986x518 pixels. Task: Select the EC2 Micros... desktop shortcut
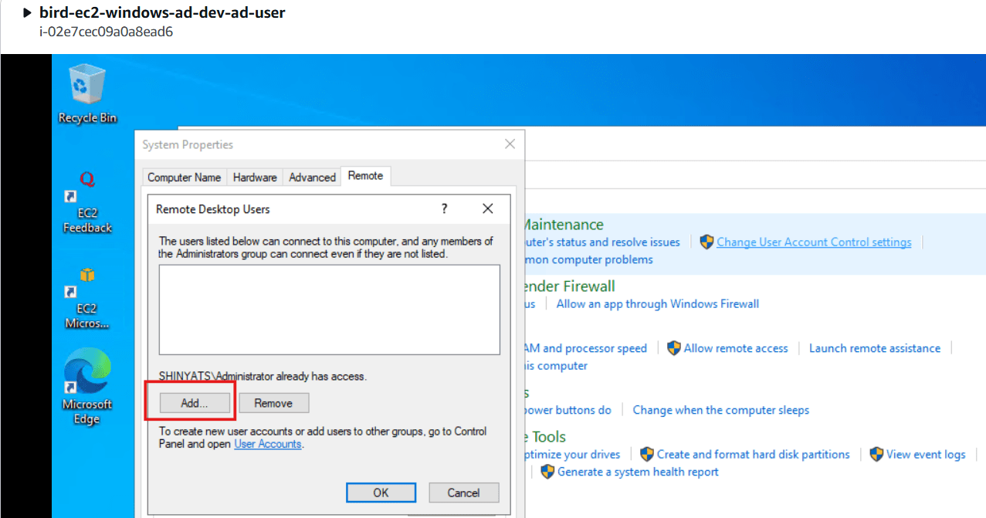[x=87, y=298]
